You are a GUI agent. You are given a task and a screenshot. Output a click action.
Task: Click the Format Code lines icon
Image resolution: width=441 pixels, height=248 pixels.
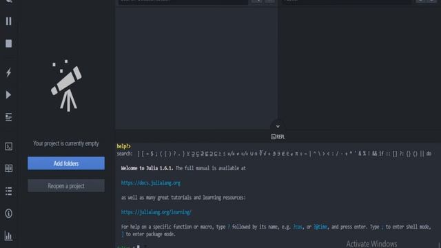click(x=9, y=117)
